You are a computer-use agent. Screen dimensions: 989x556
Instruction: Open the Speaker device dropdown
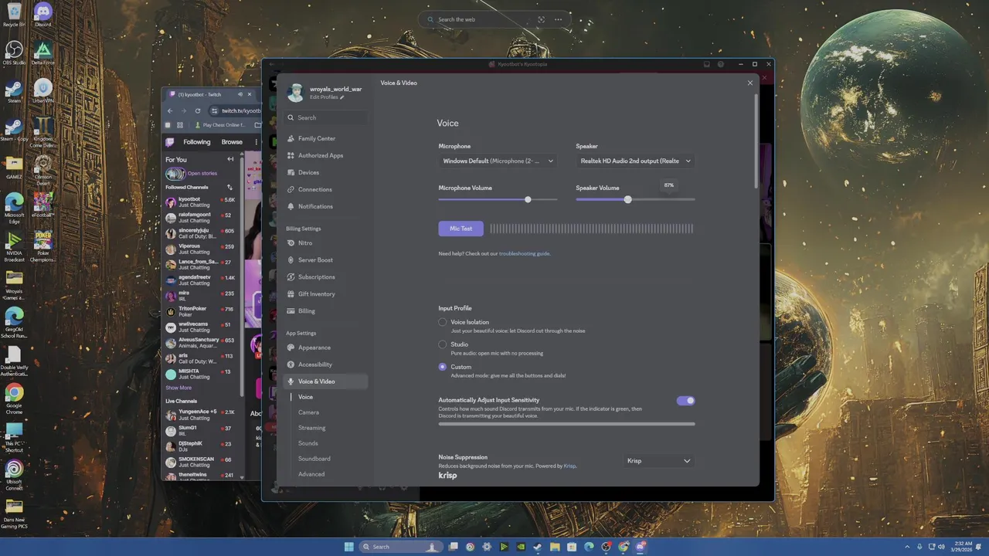click(x=635, y=161)
